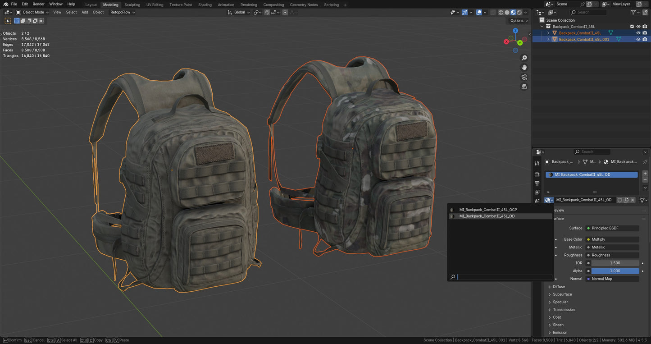
Task: Select MI_Backpack_CombatII_45L_OCP from the material list
Action: coord(488,209)
